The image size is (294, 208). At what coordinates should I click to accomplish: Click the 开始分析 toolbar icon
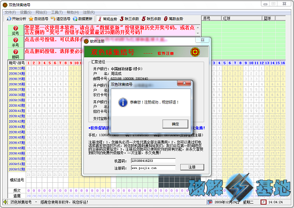pyautogui.click(x=9, y=19)
